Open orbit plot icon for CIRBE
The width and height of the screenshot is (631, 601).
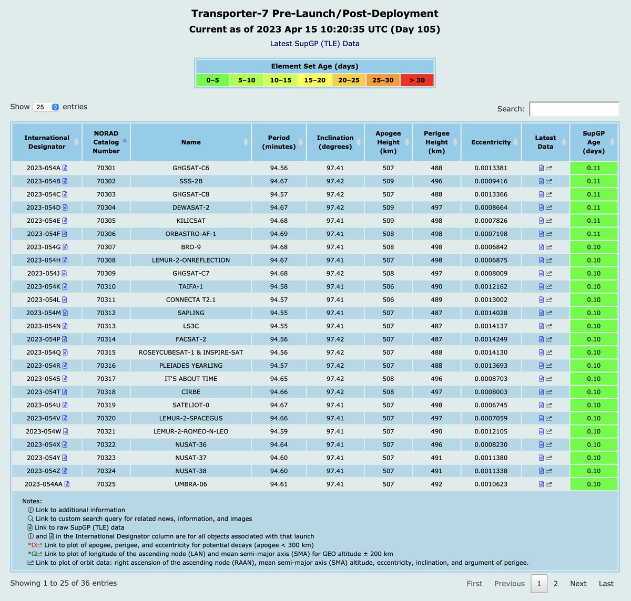pos(549,392)
